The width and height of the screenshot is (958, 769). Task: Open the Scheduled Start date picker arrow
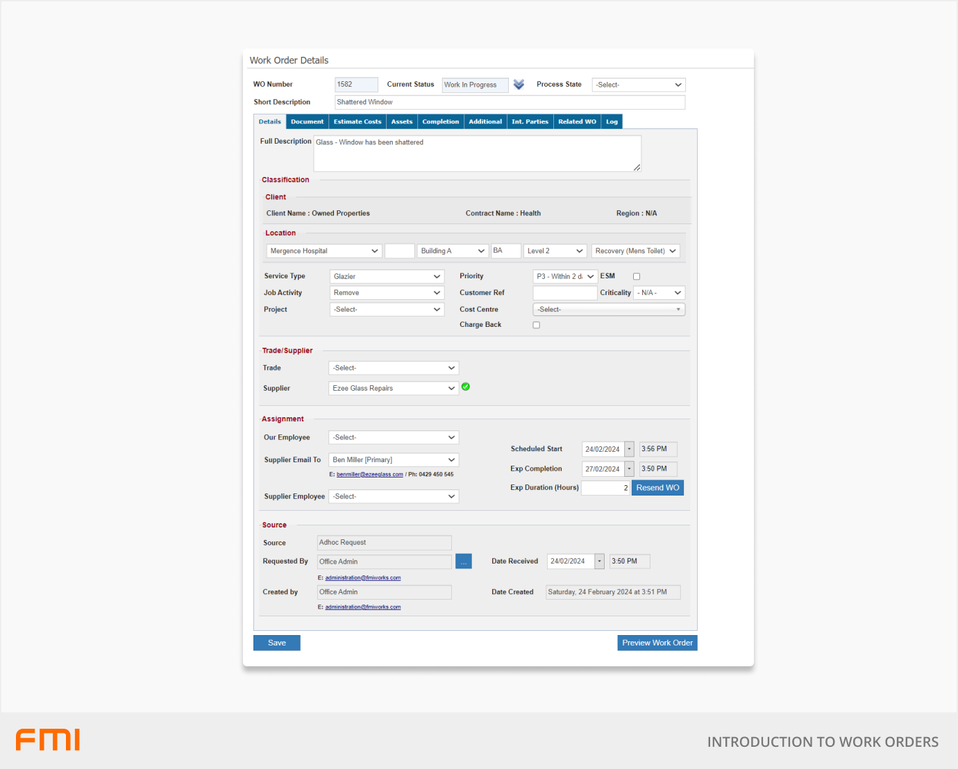[629, 449]
